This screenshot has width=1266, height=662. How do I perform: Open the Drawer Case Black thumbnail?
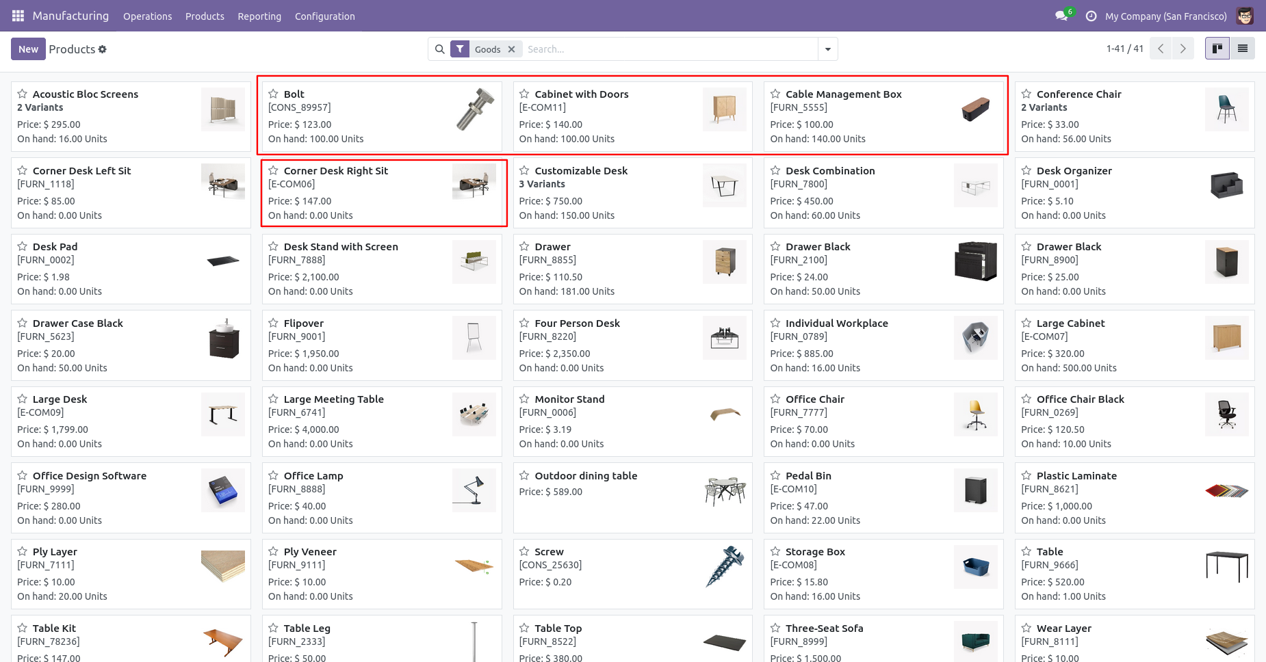pyautogui.click(x=223, y=338)
